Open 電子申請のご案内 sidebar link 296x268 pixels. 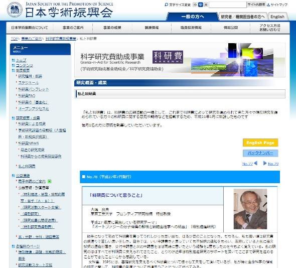(32, 181)
